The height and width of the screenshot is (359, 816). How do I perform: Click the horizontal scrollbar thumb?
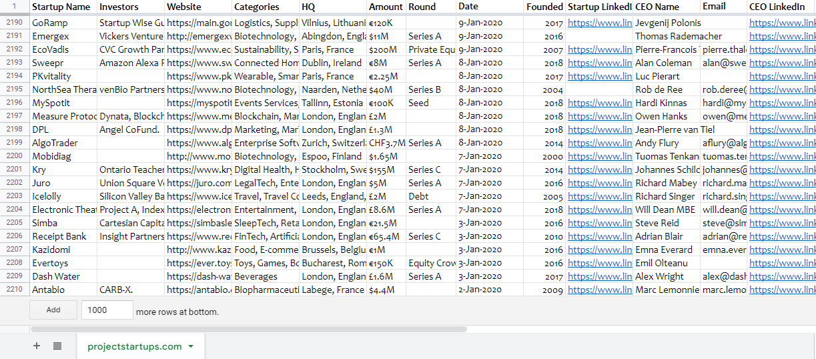(x=249, y=329)
